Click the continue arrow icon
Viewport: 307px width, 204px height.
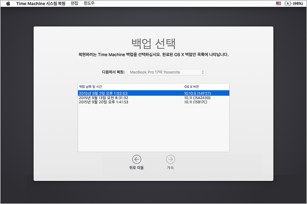click(170, 159)
